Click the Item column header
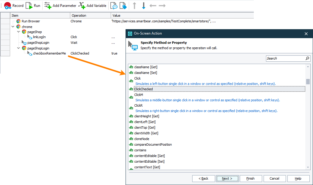This screenshot has height=185, width=313. tap(40, 15)
